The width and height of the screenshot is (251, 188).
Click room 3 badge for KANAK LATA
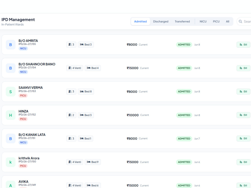71,139
